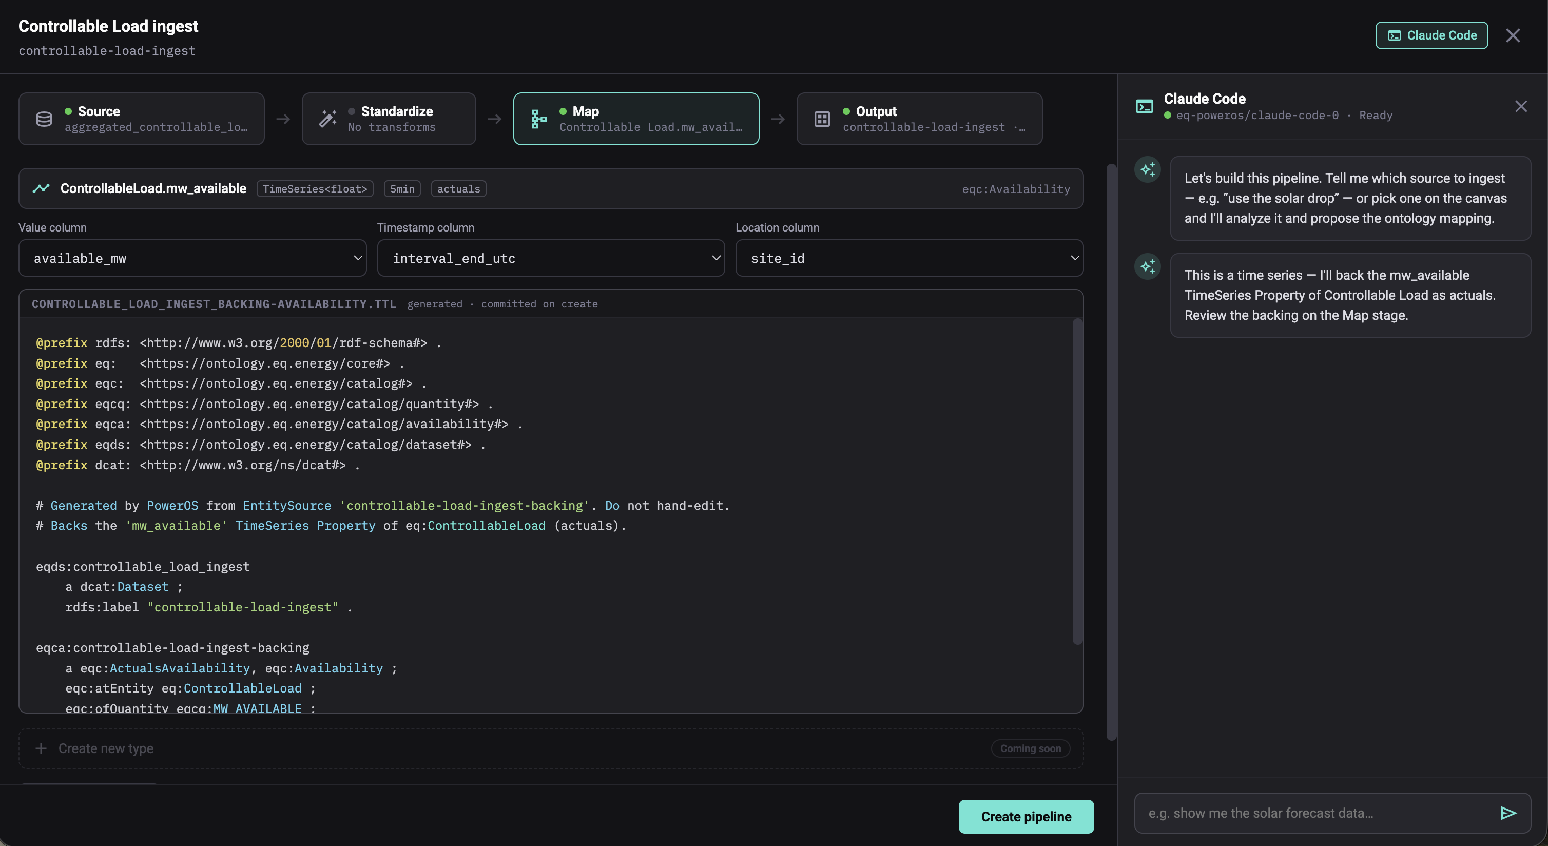Click the Map stage hierarchy icon
This screenshot has height=846, width=1548.
pos(539,119)
